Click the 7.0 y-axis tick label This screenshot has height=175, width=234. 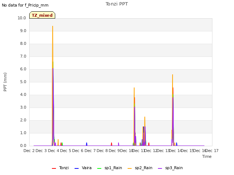23,57
